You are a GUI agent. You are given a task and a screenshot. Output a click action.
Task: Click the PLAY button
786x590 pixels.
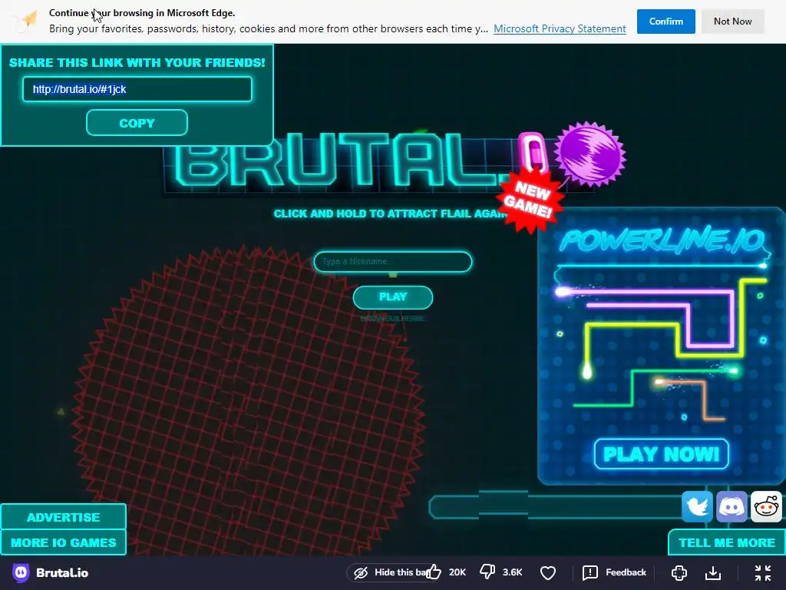point(392,297)
